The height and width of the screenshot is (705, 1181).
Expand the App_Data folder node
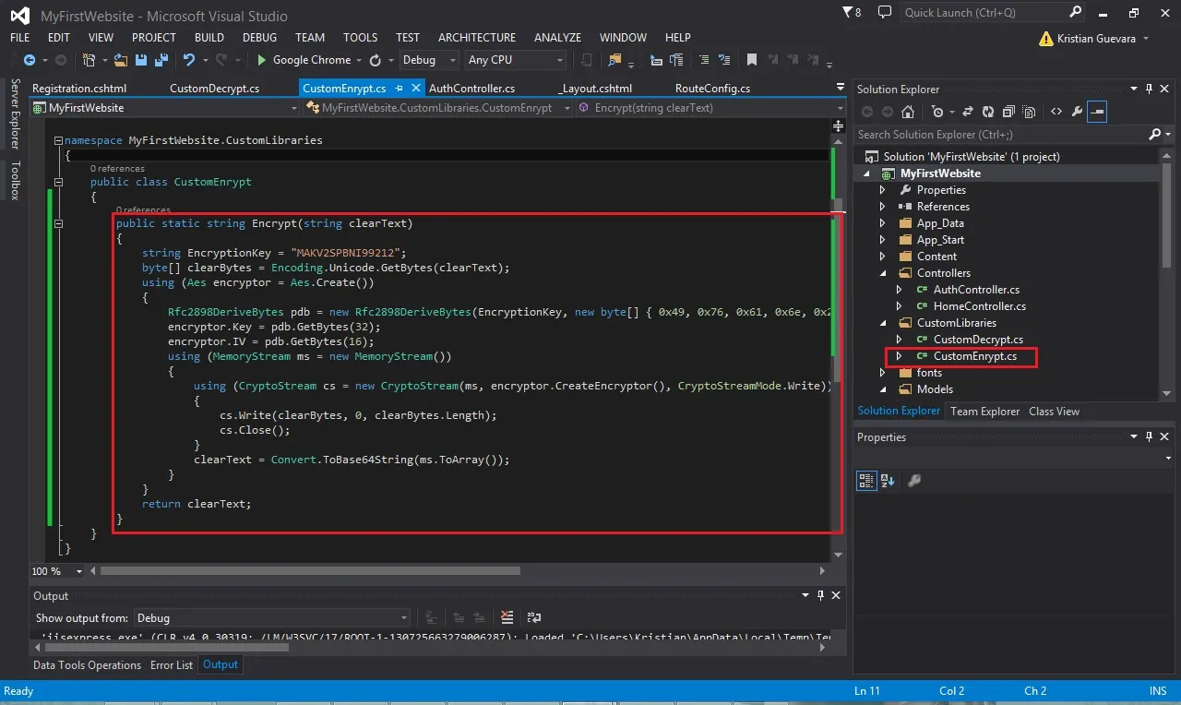coord(882,223)
